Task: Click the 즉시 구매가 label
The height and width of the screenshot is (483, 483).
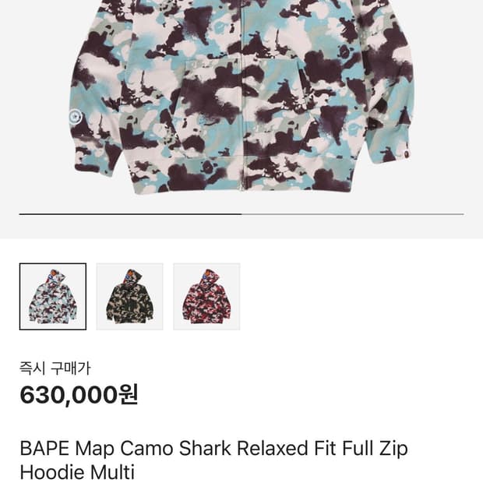Action: pyautogui.click(x=55, y=368)
